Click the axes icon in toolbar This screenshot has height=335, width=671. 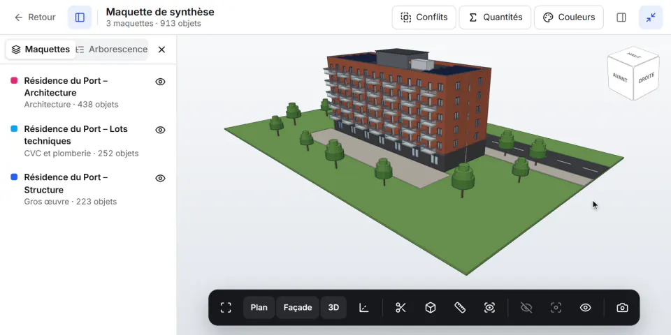(363, 308)
